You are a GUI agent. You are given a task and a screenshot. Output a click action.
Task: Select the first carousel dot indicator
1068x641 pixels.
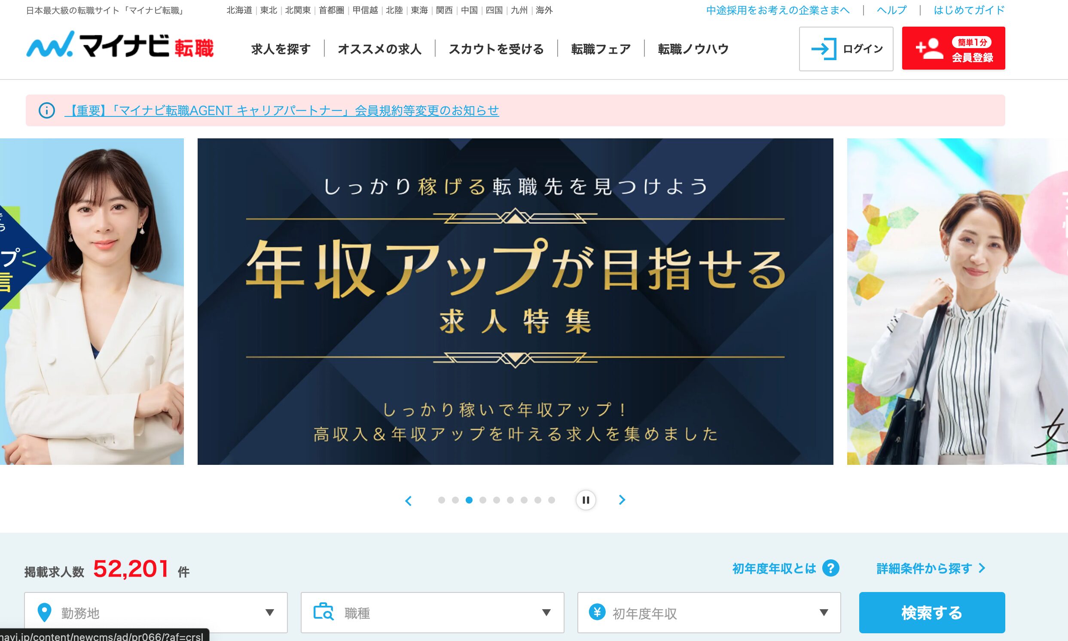coord(441,500)
